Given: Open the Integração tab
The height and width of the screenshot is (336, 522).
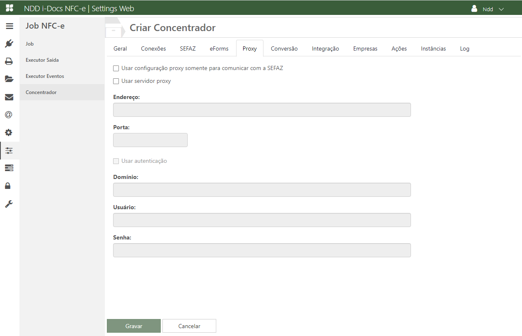Looking at the screenshot, I should [x=326, y=48].
